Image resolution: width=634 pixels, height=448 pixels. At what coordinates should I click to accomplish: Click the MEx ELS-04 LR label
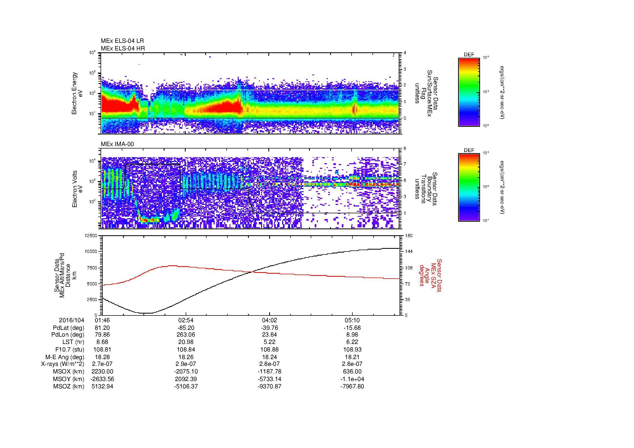pyautogui.click(x=122, y=41)
